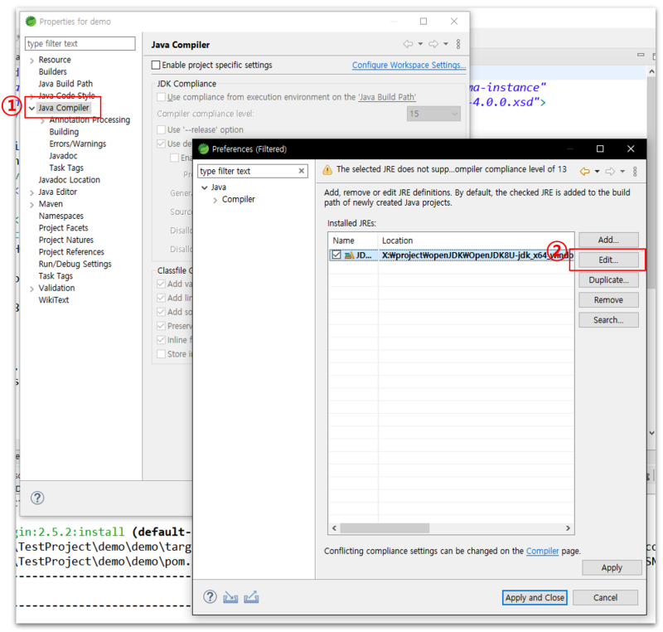Toggle the Store information checkbox

pyautogui.click(x=161, y=353)
